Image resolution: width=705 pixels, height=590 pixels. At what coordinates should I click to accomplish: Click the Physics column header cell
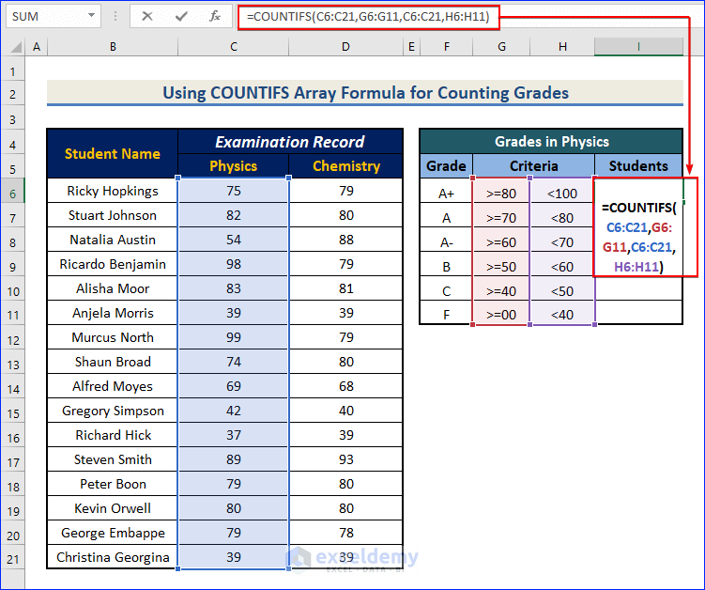point(233,166)
